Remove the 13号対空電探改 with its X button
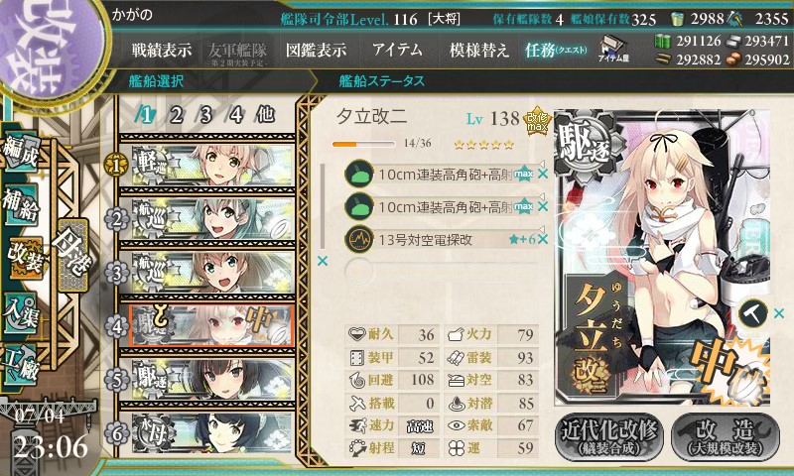The width and height of the screenshot is (794, 476). [x=543, y=239]
